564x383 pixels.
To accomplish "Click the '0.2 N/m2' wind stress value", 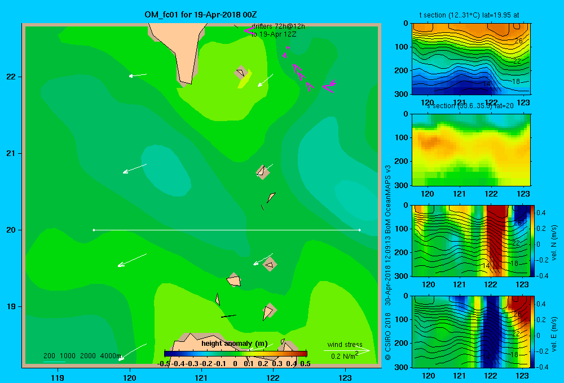I will 345,356.
